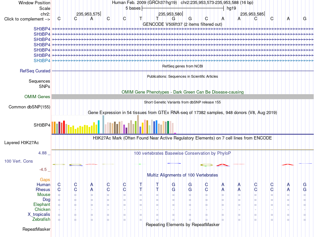This screenshot has width=314, height=237.
Task: Open the H3K27Ac Mark track title
Action: pyautogui.click(x=182, y=138)
